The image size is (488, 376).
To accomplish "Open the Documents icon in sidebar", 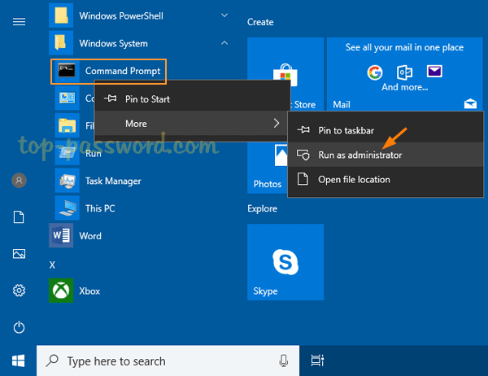I will (x=19, y=217).
